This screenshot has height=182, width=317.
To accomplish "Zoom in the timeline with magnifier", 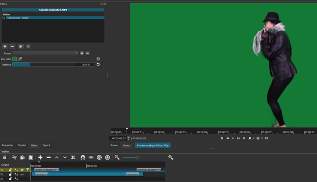I will [x=170, y=157].
